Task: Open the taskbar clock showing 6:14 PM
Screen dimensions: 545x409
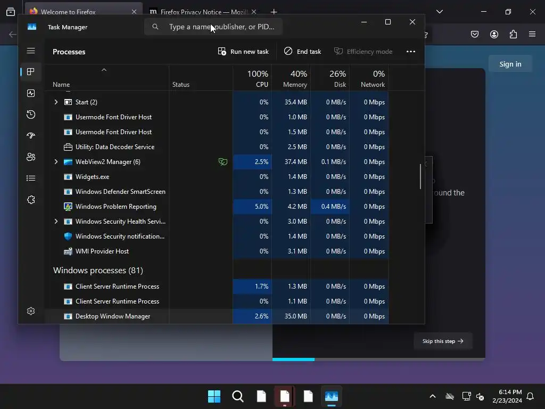Action: (x=507, y=396)
